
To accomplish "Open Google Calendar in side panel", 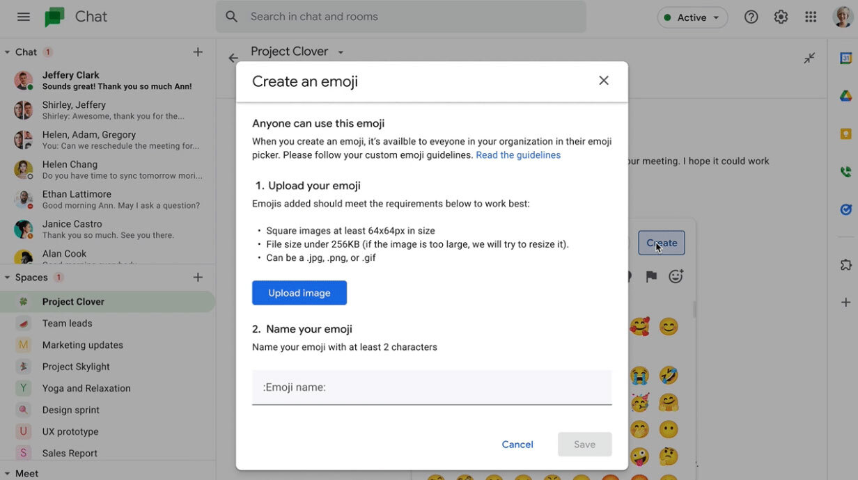I will 845,58.
